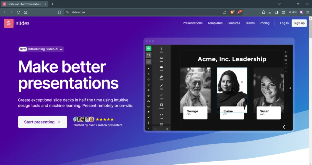Open the media library icon in sidebar
This screenshot has height=165, width=312.
148,112
